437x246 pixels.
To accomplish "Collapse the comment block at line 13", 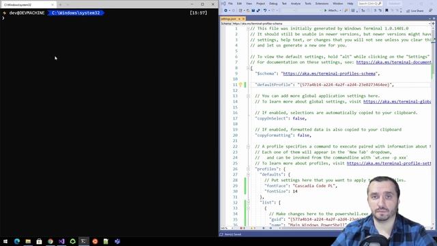I will 248,96.
